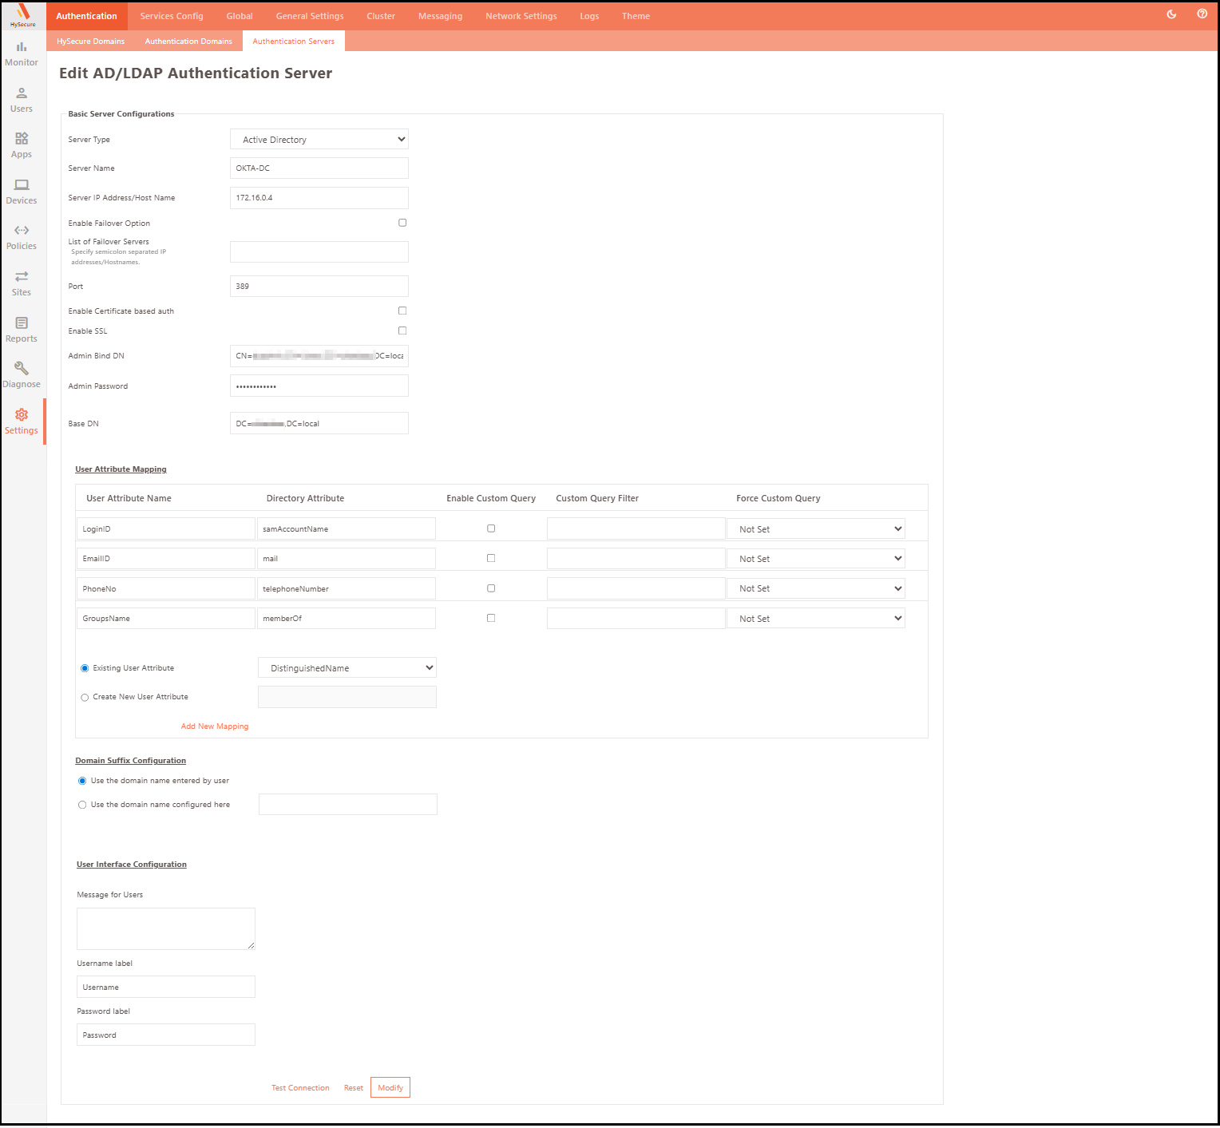Open the Authentication Domains tab

188,42
